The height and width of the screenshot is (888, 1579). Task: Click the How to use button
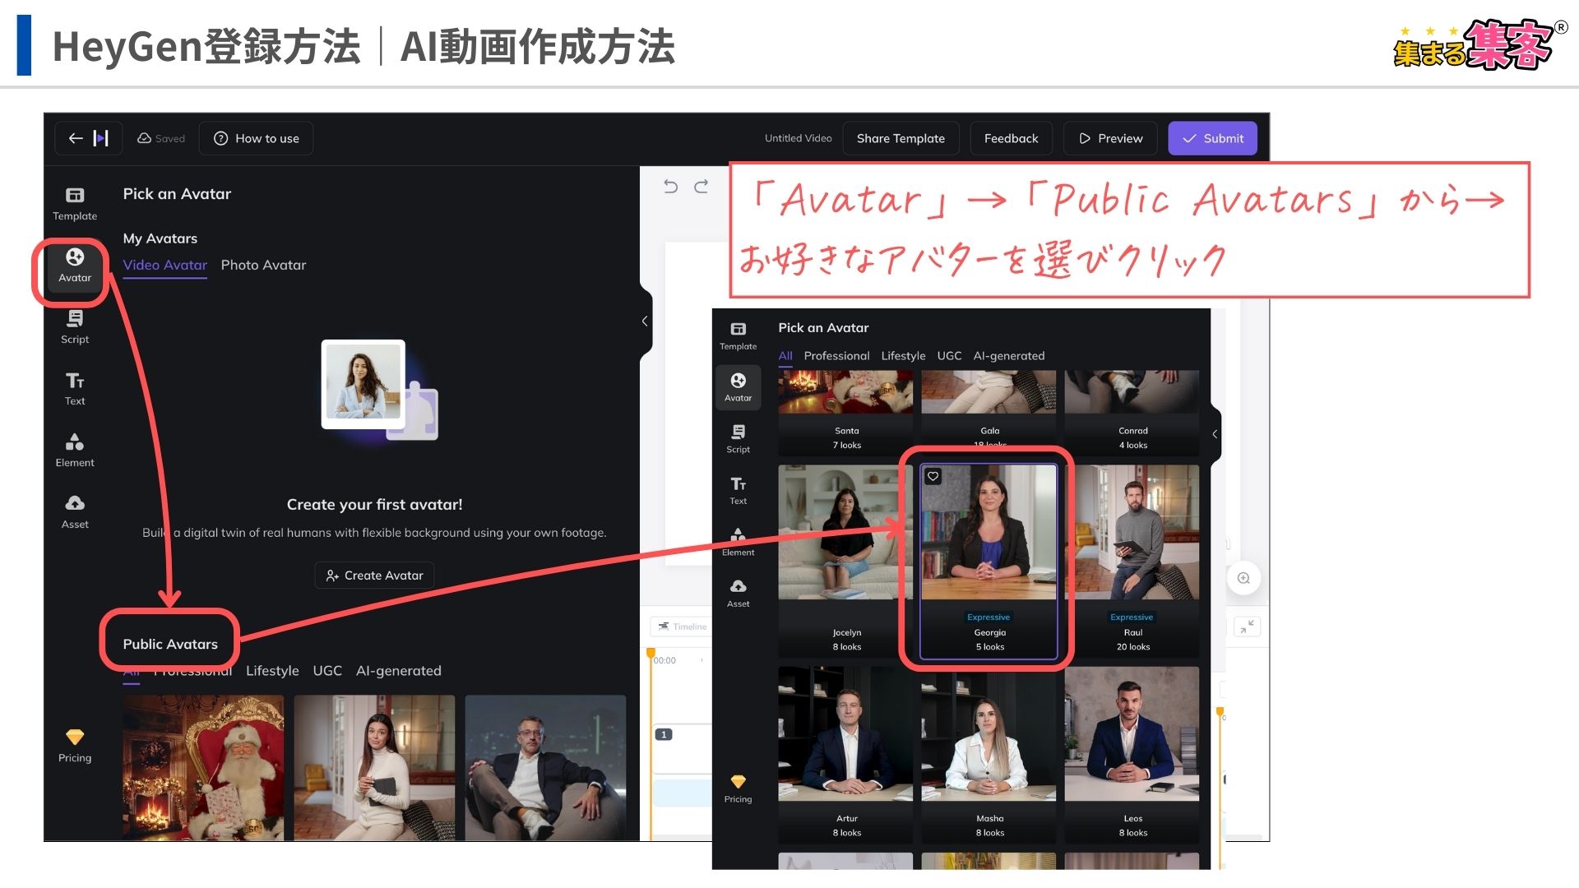[x=257, y=138]
